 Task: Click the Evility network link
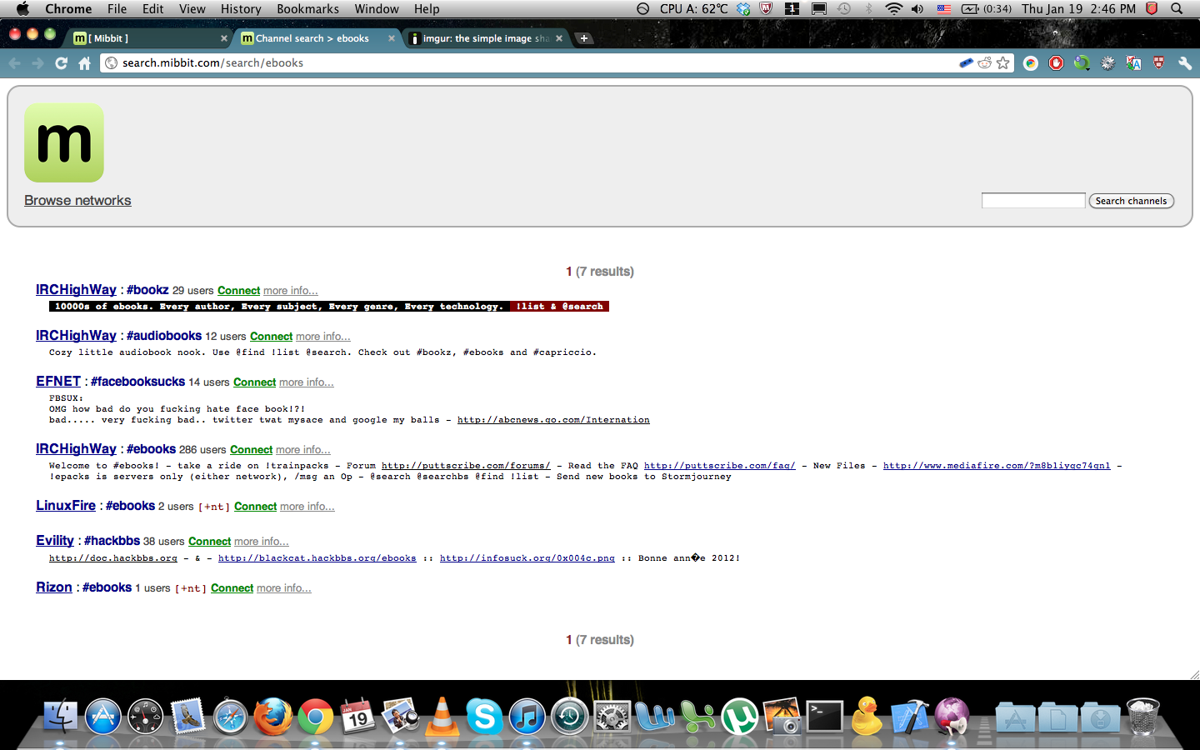55,541
